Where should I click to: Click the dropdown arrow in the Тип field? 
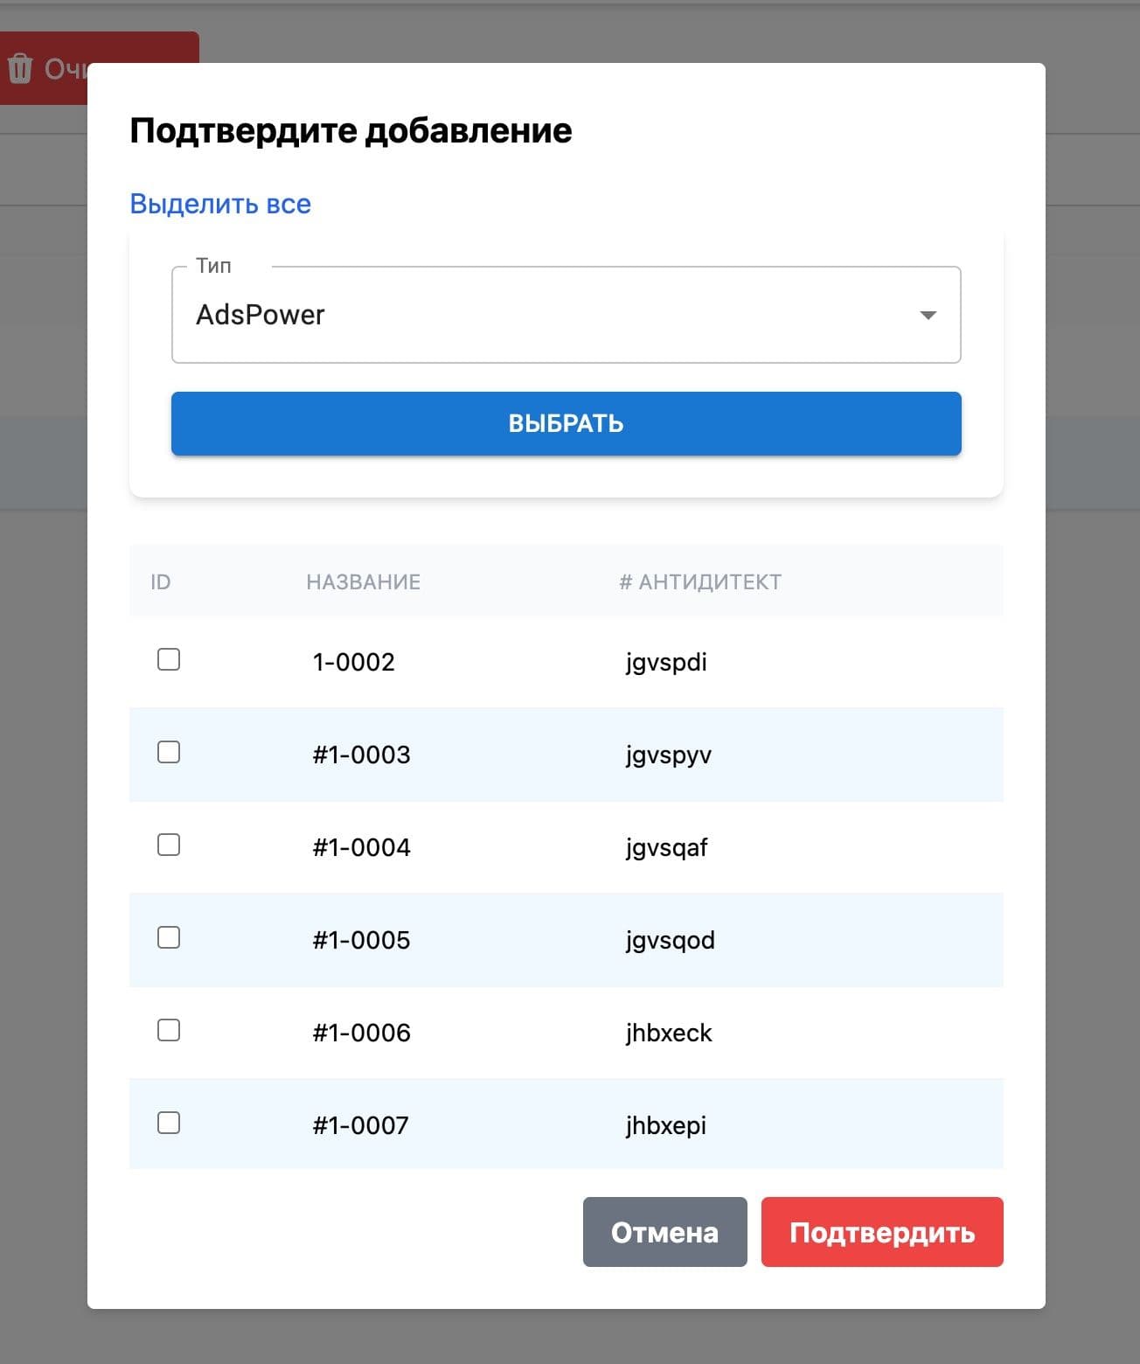(928, 315)
